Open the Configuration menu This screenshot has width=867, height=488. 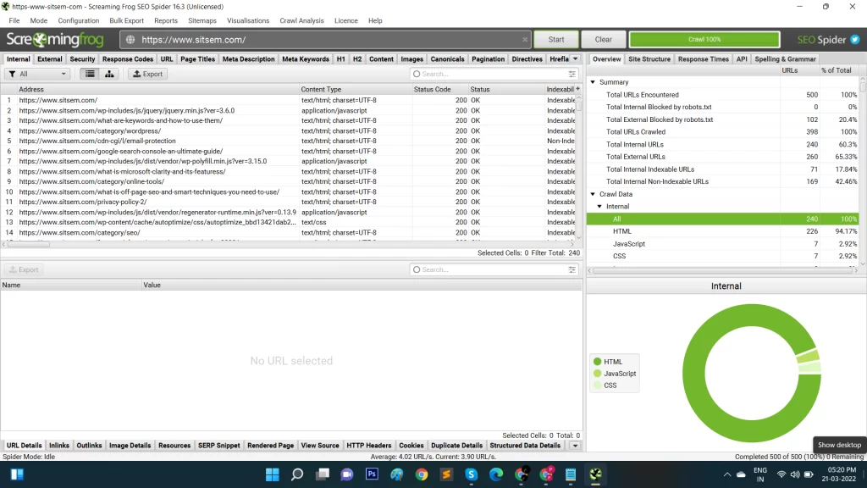[x=79, y=20]
